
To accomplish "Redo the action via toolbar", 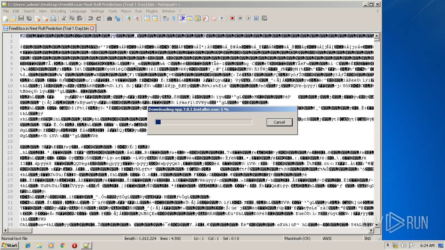I will point(99,18).
